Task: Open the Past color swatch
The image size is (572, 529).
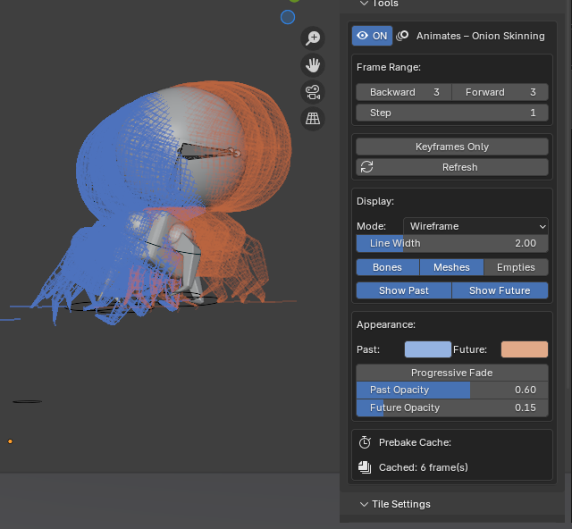Action: point(427,349)
